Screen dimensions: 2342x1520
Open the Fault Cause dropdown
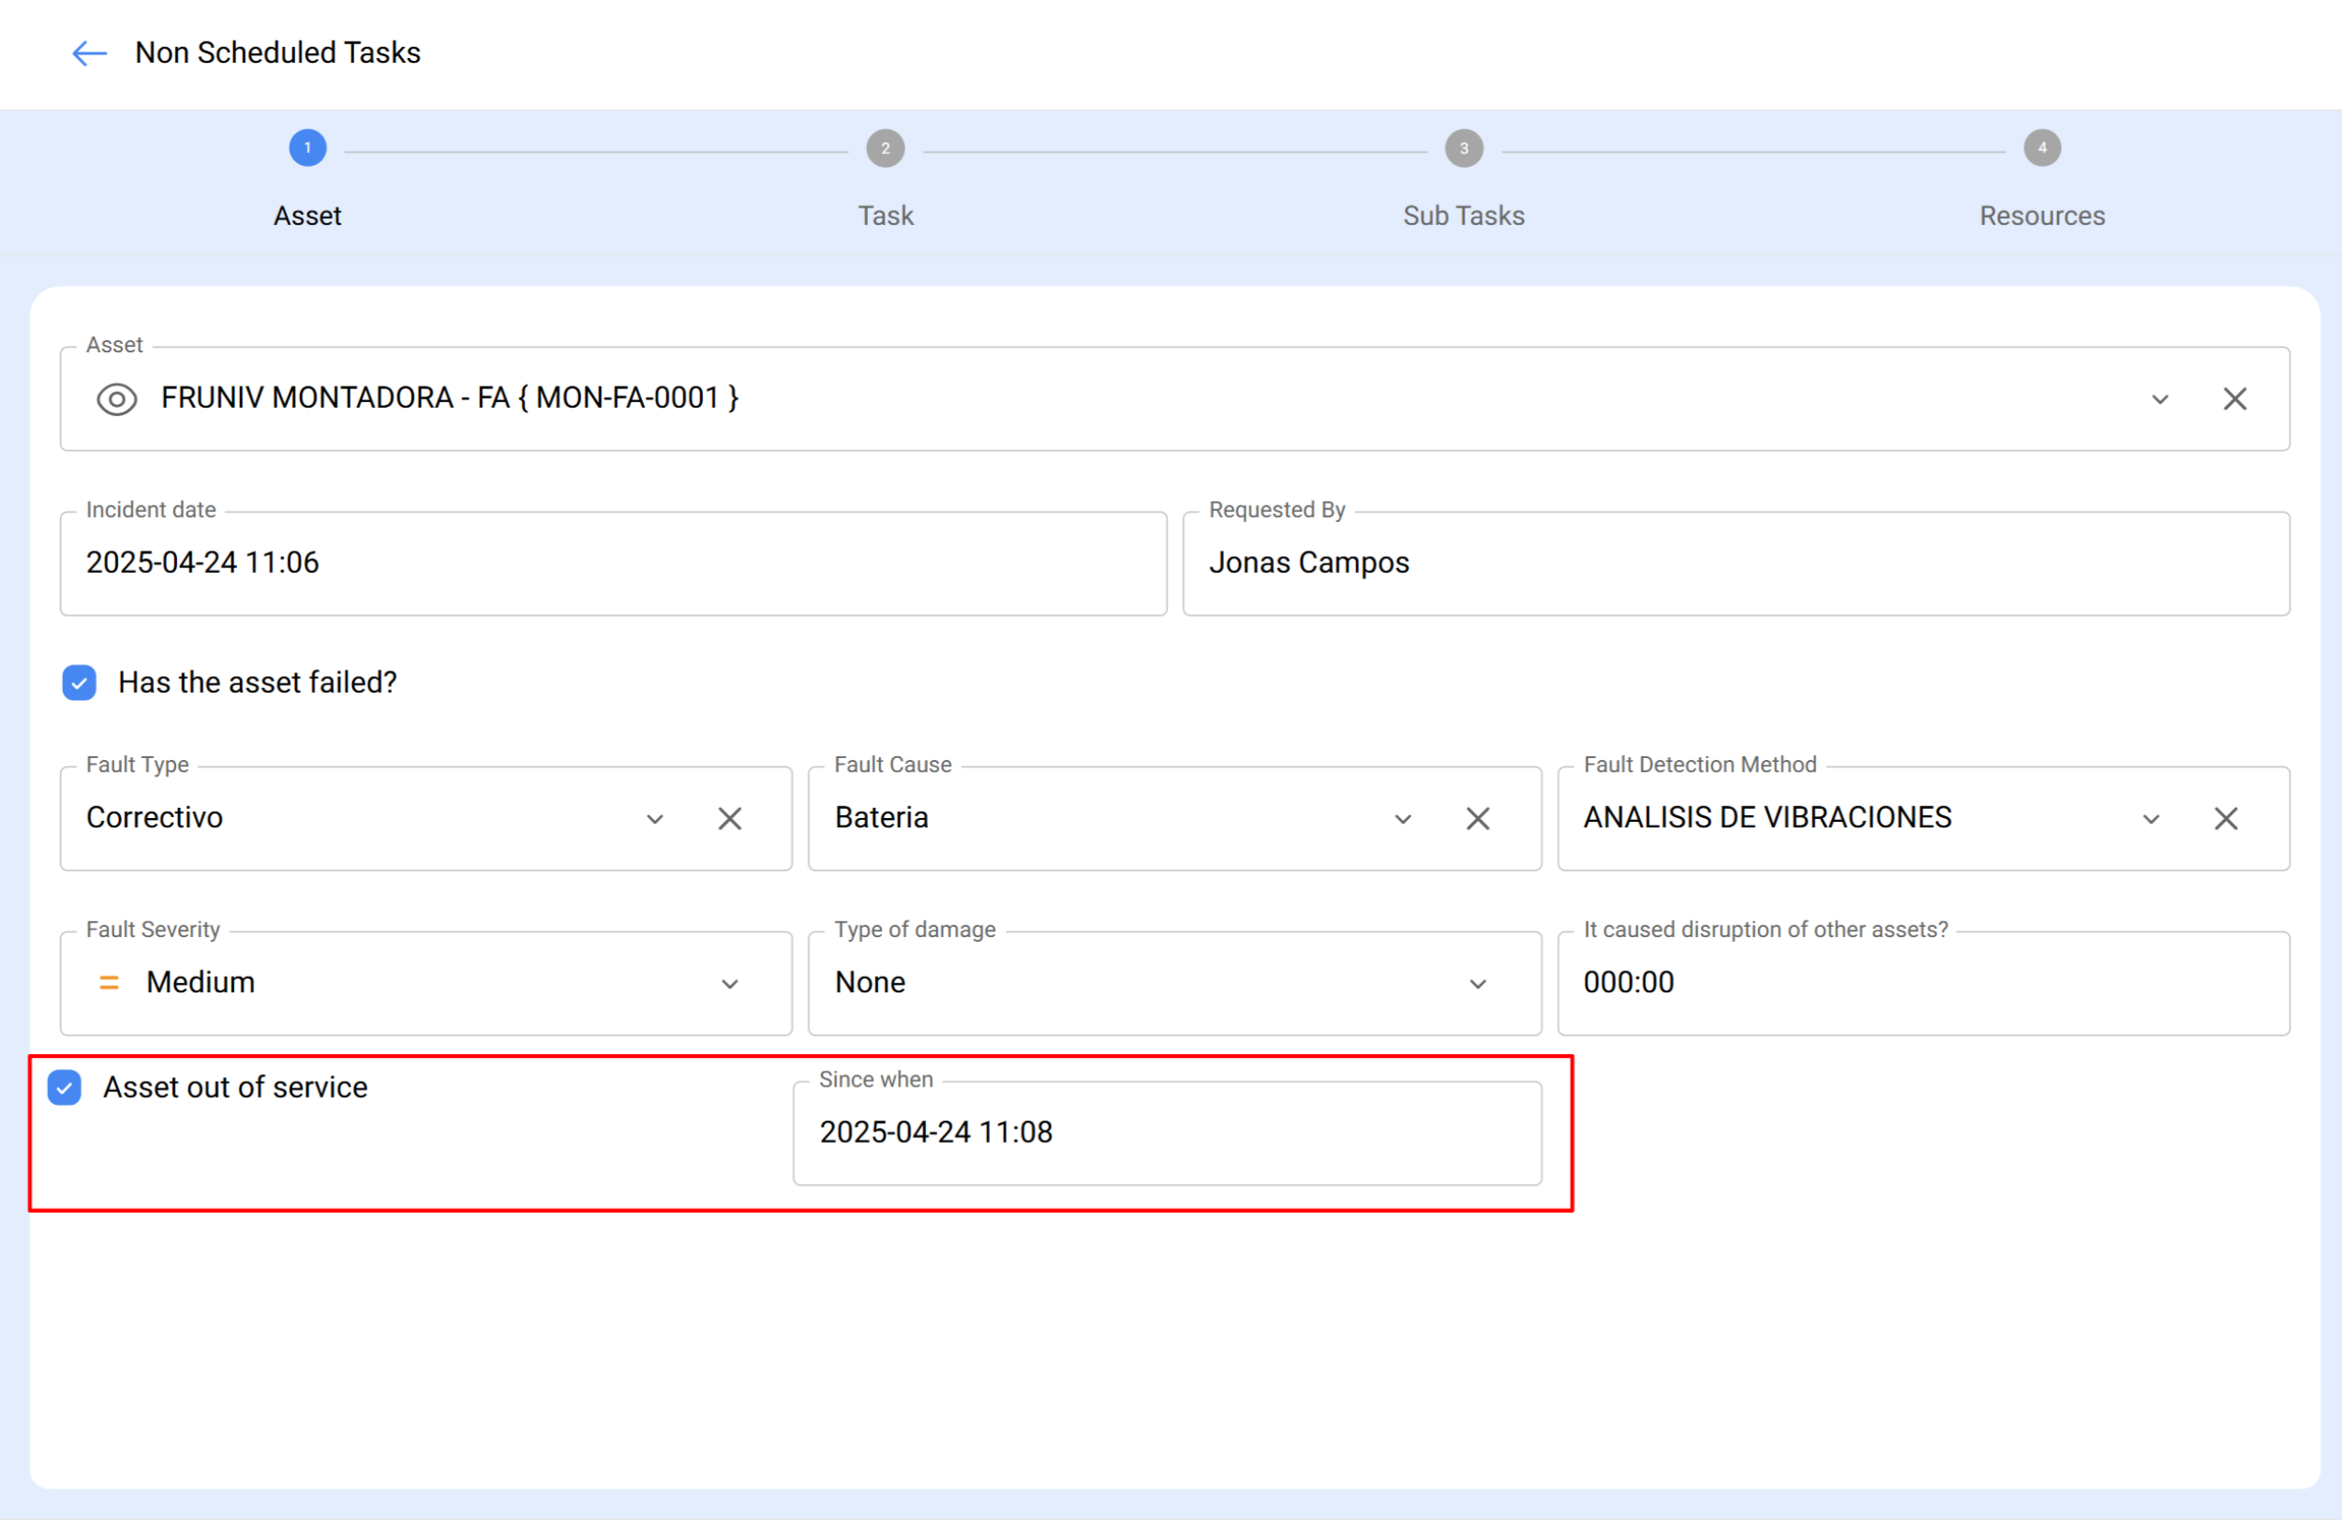pos(1403,817)
